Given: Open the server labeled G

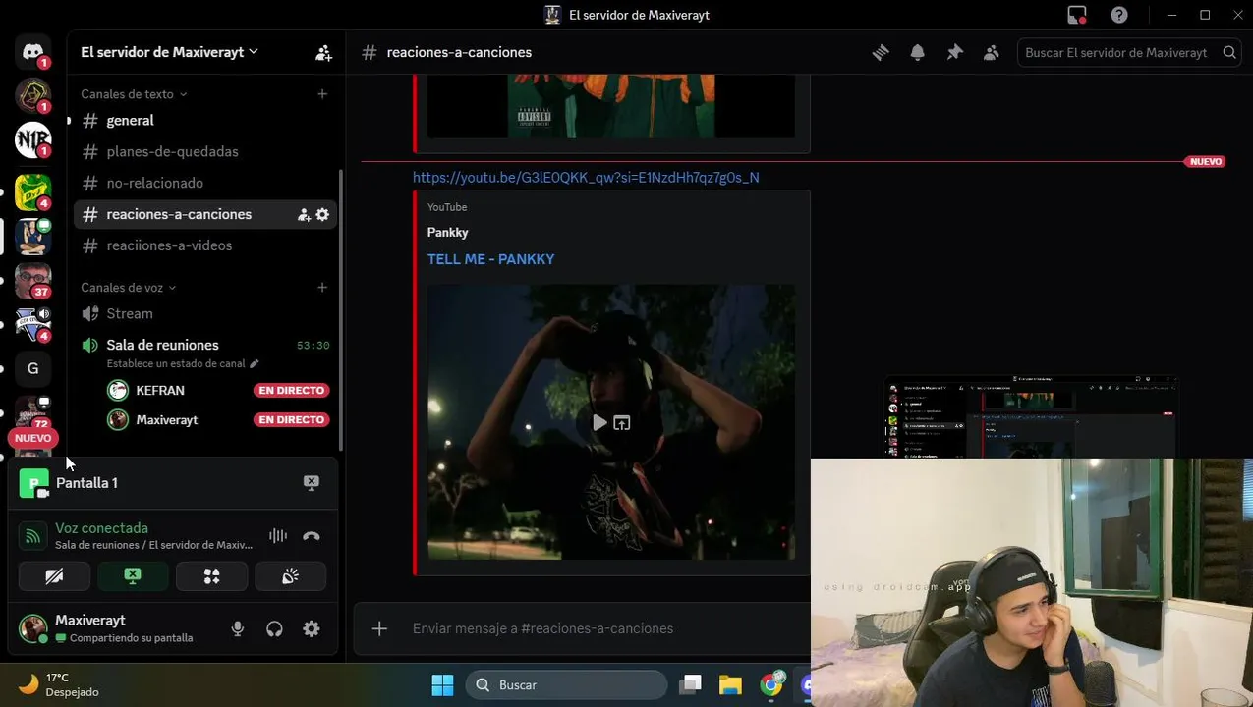Looking at the screenshot, I should click(x=32, y=368).
